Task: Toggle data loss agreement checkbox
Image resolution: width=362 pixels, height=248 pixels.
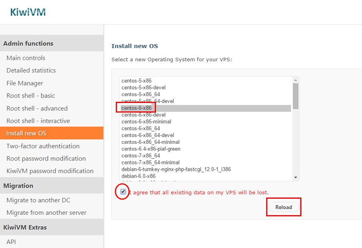Action: (x=123, y=192)
